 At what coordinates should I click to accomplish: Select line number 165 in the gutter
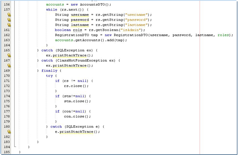pos(7,50)
